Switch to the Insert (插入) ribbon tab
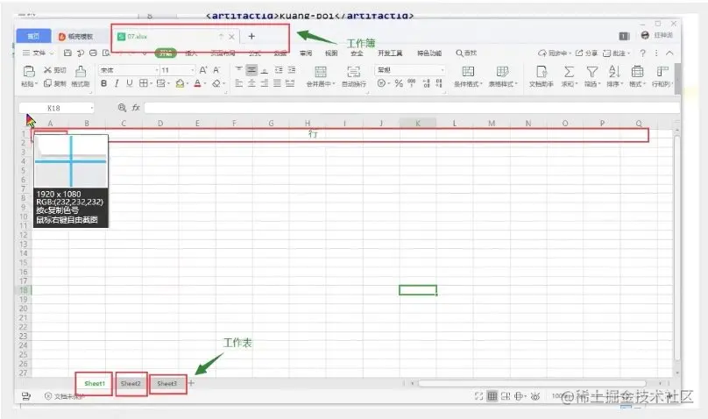 click(191, 53)
